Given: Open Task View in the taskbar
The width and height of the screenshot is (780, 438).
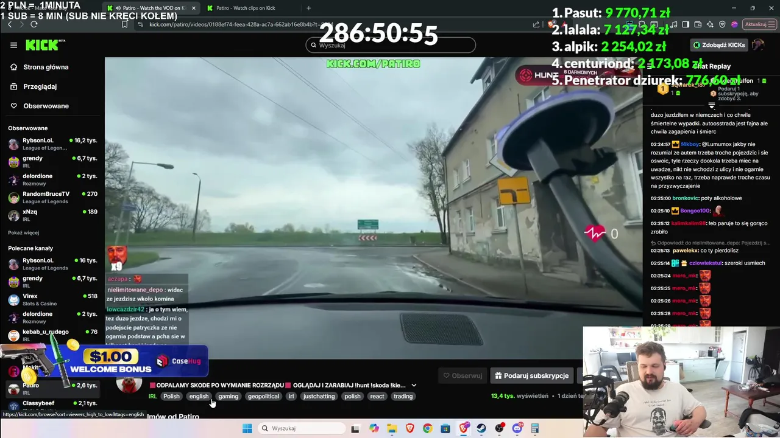Looking at the screenshot, I should (x=355, y=428).
